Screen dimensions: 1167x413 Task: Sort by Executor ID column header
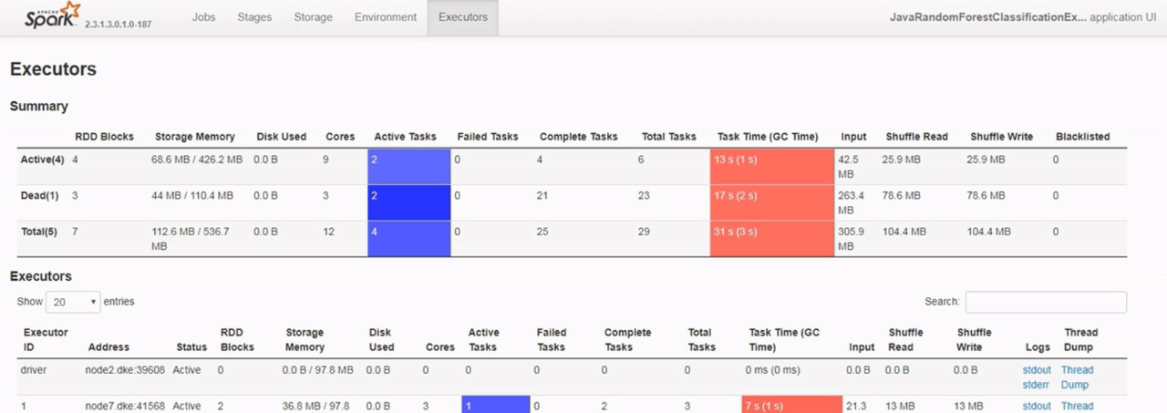tap(46, 339)
